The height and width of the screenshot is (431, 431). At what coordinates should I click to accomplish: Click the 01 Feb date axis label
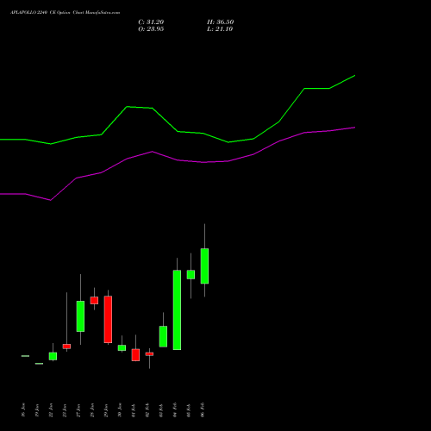click(134, 410)
